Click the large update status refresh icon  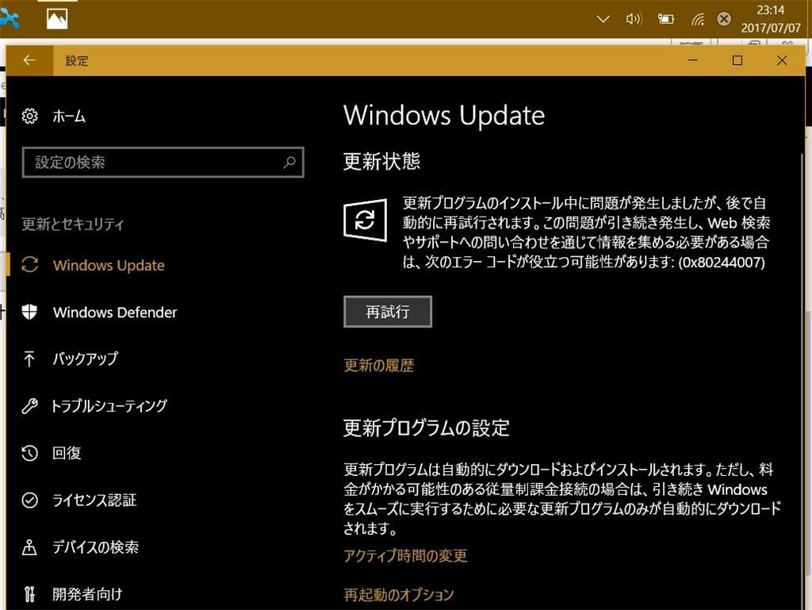pos(365,220)
